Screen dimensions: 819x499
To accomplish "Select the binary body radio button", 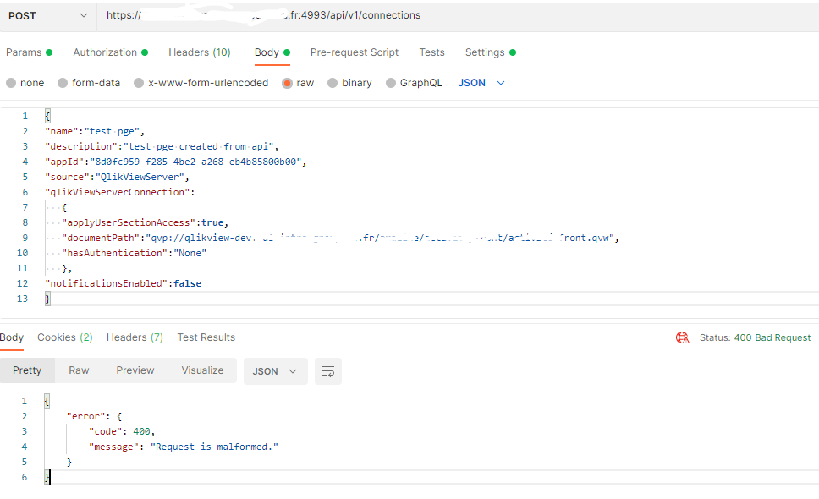I will coord(333,83).
